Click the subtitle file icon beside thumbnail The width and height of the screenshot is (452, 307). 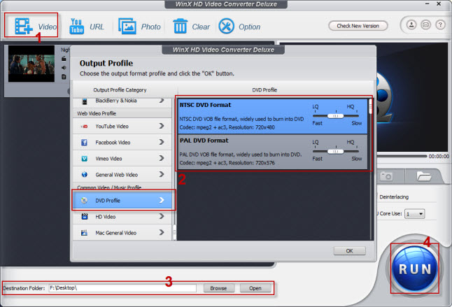tap(64, 77)
